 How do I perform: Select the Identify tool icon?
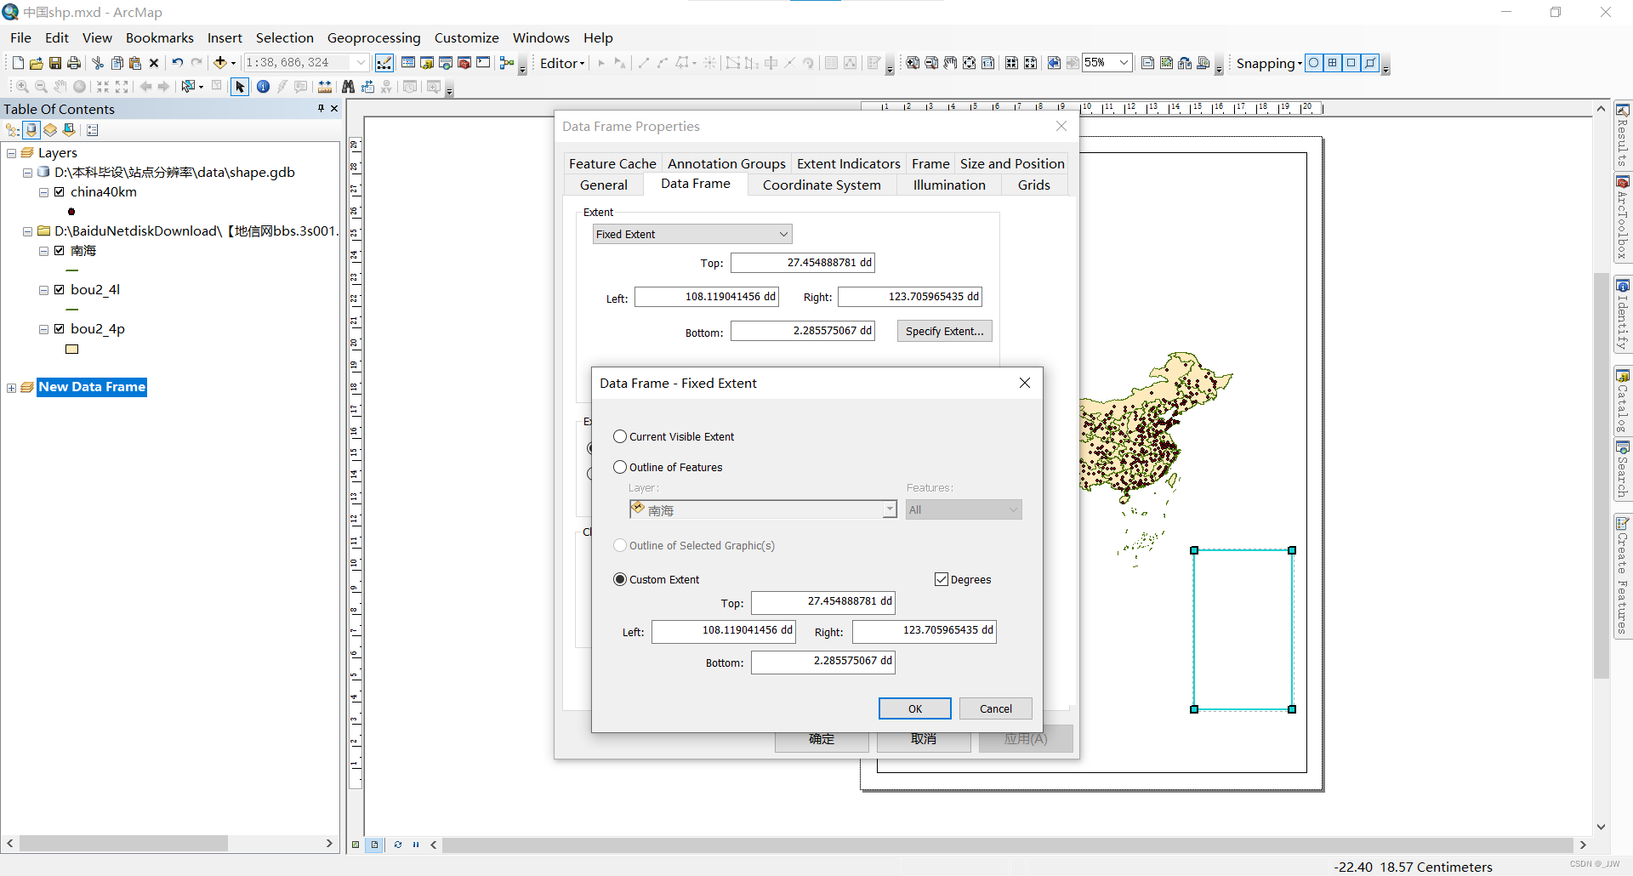click(x=263, y=87)
